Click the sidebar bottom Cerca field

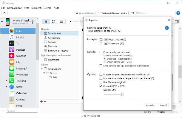click(22, 111)
